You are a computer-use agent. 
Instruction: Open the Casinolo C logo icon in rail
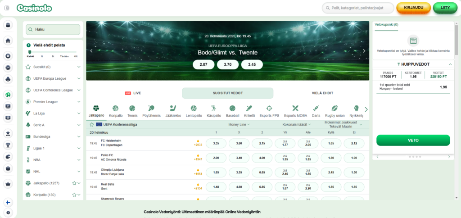click(x=8, y=157)
